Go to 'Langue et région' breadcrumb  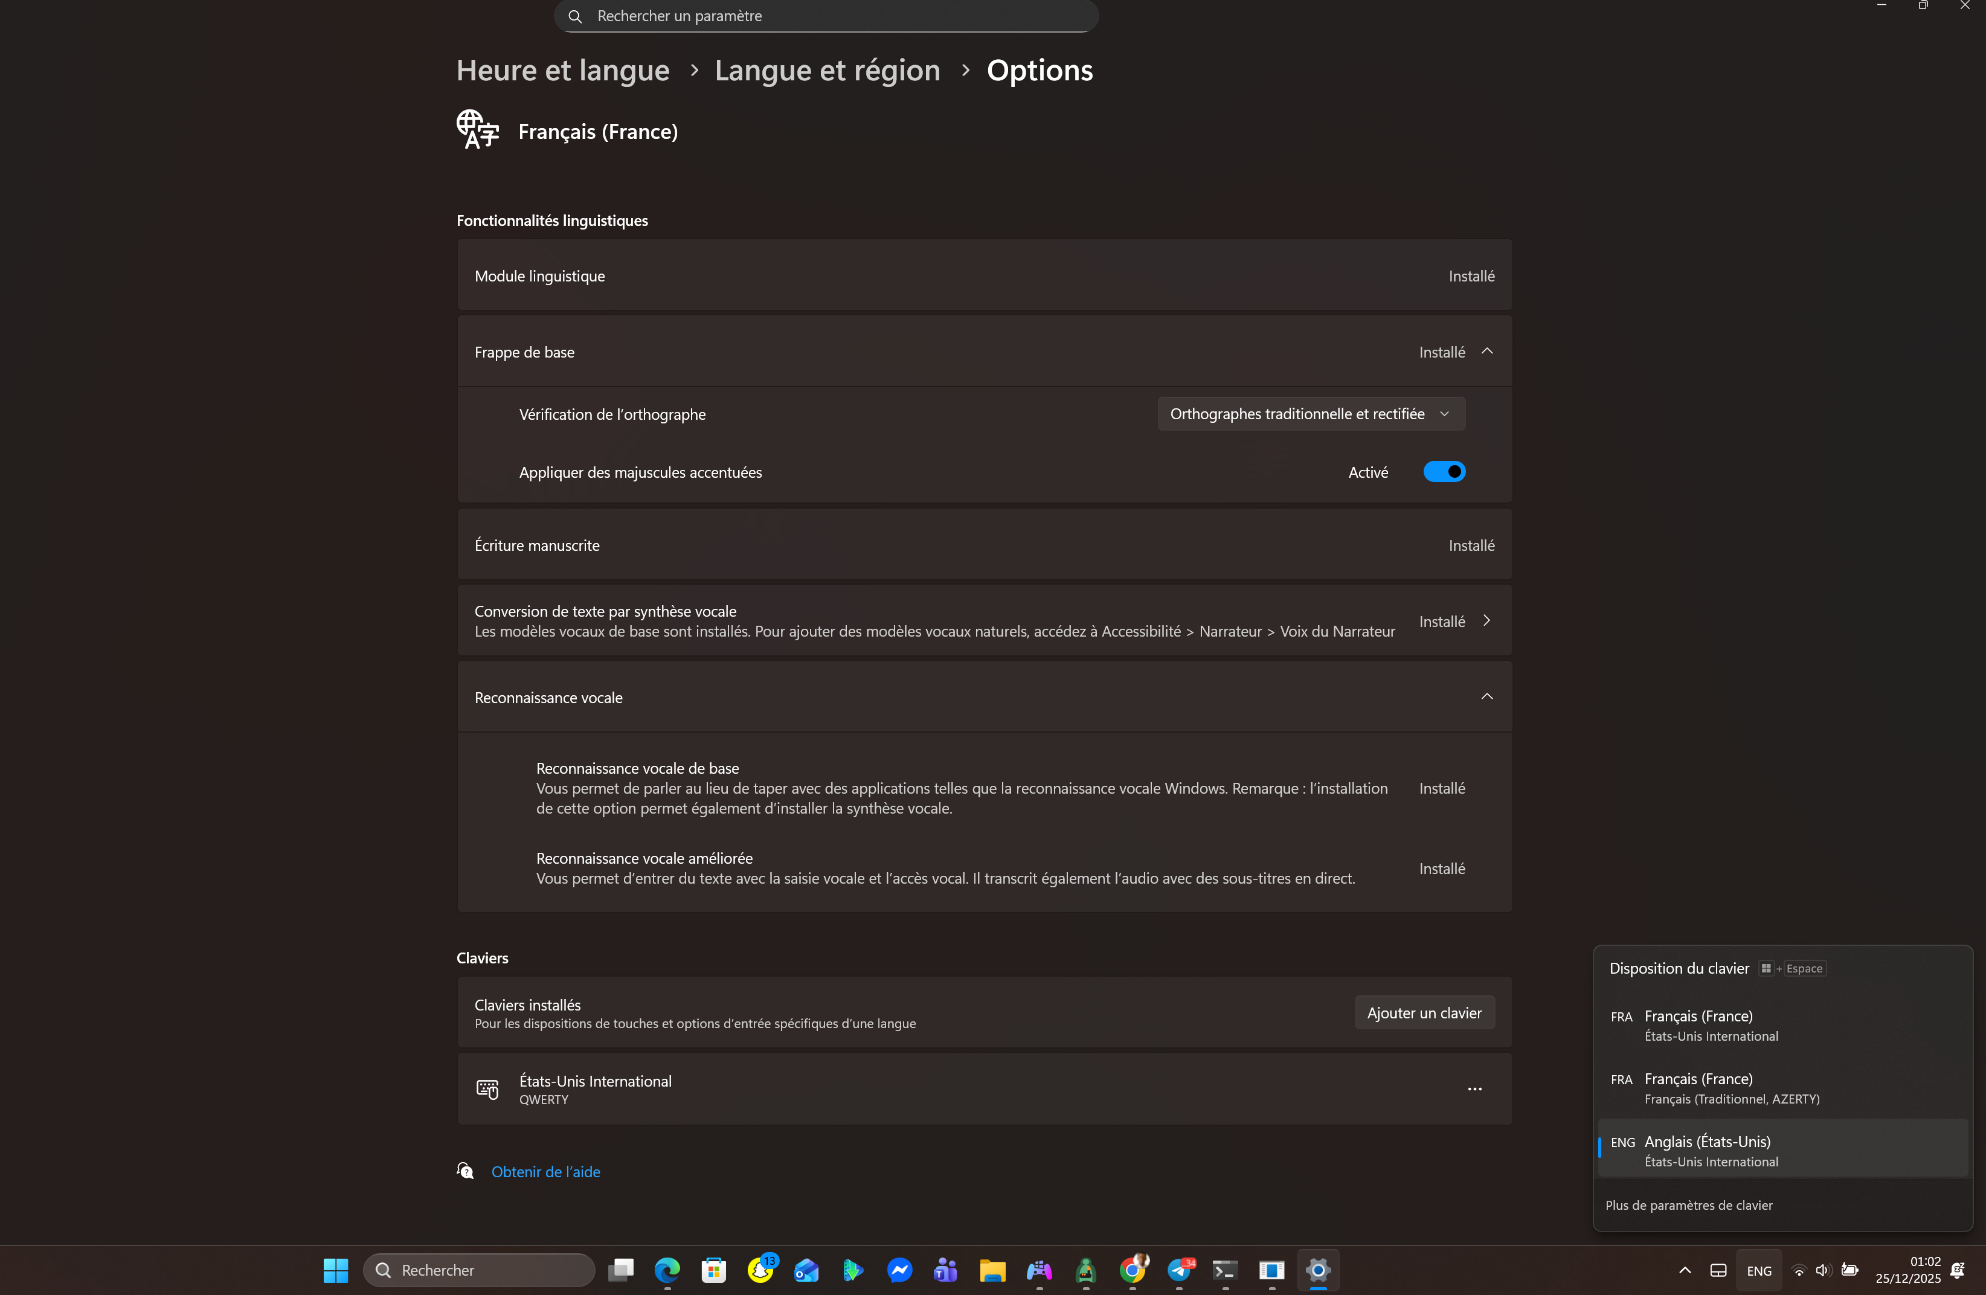pyautogui.click(x=827, y=70)
